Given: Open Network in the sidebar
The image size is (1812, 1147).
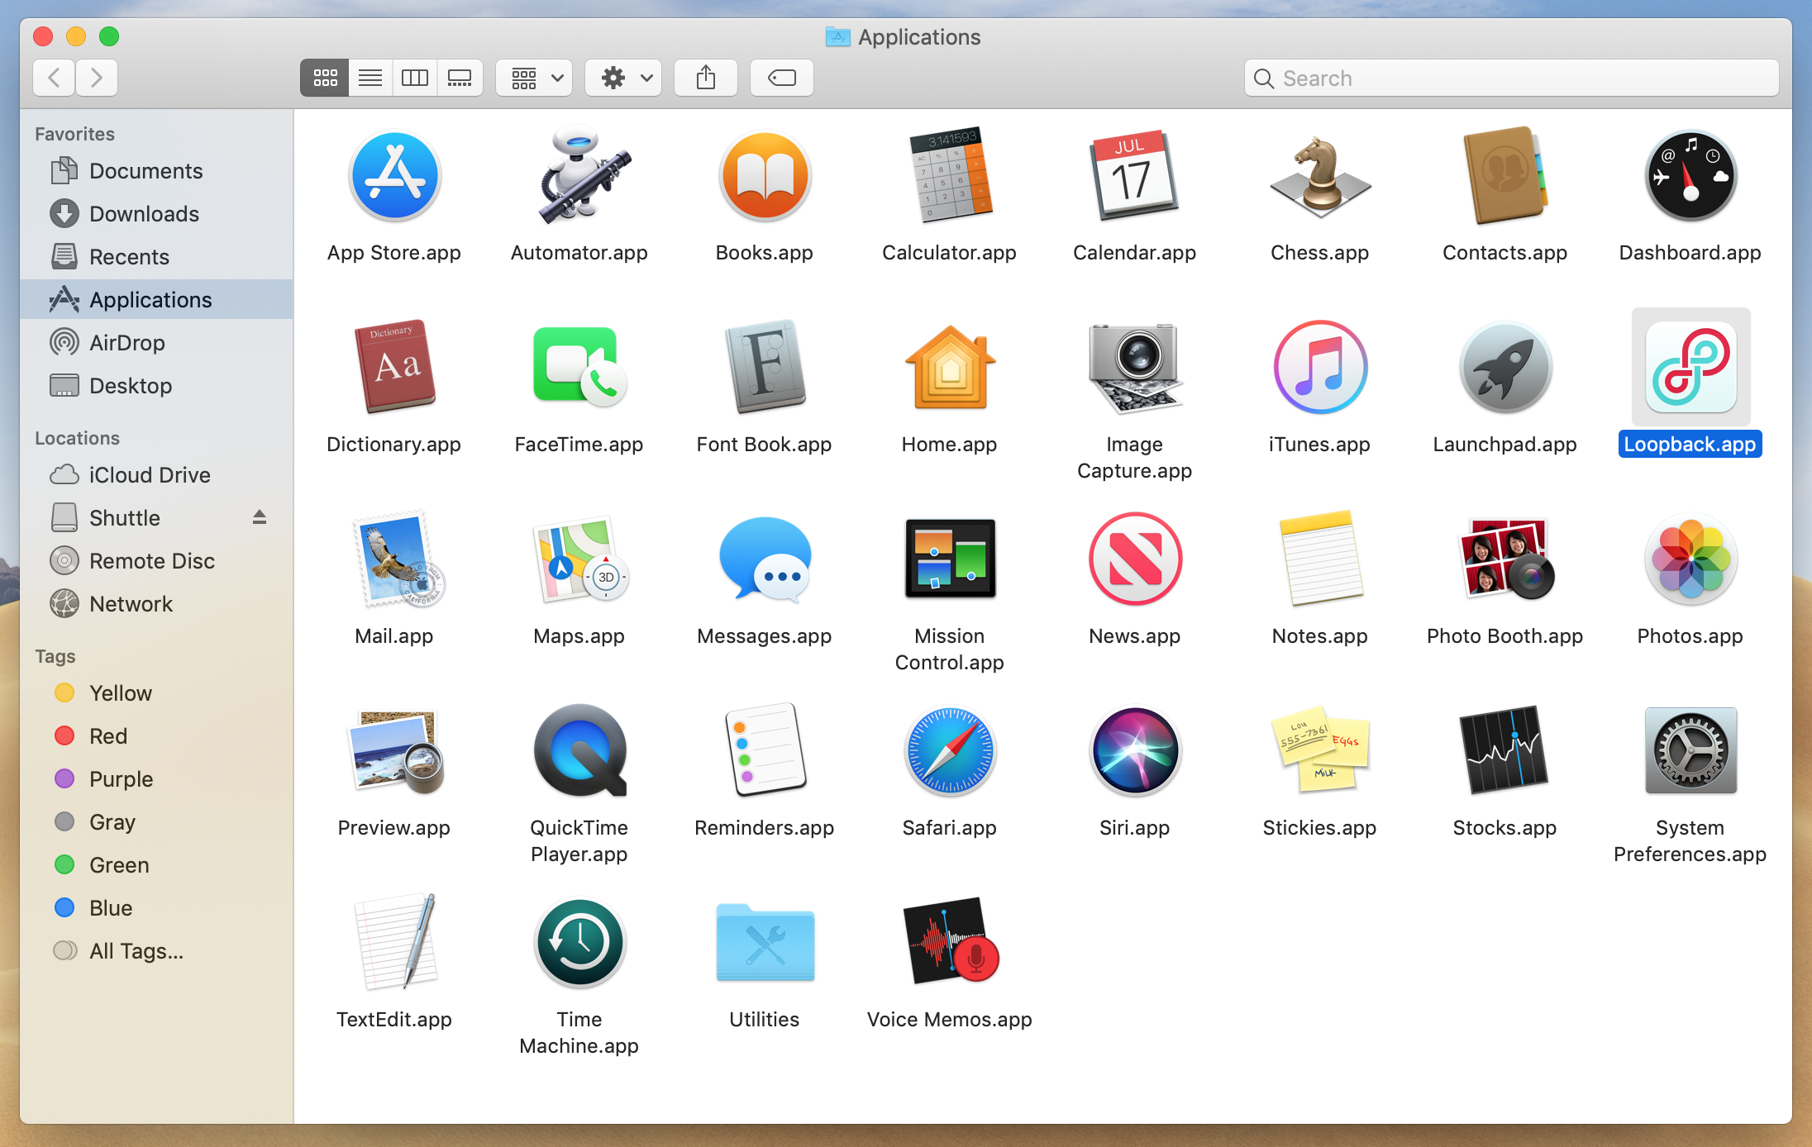Looking at the screenshot, I should (x=156, y=604).
